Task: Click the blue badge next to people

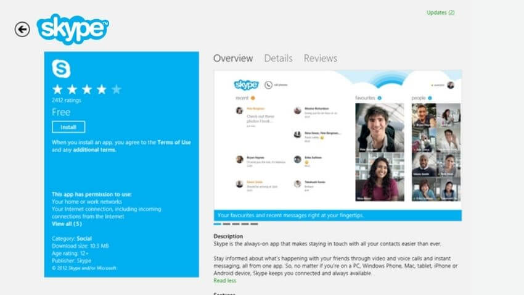Action: 430,98
